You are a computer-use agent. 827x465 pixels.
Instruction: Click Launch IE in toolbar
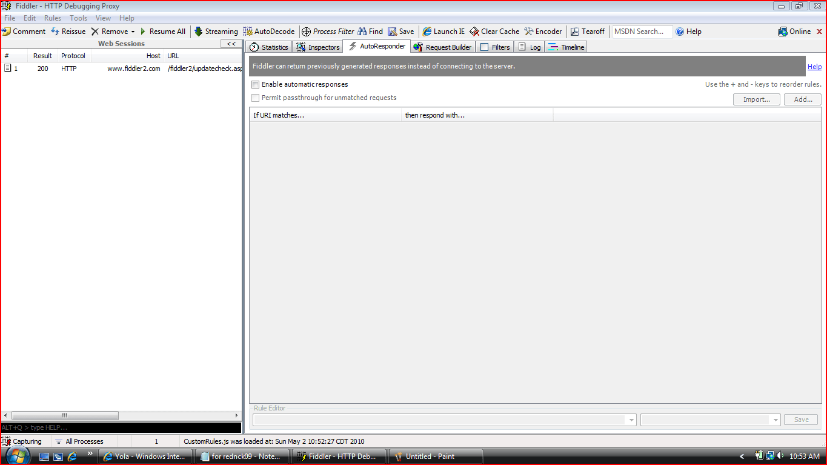[444, 32]
